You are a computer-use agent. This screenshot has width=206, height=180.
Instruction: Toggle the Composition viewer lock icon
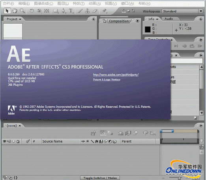point(105,21)
